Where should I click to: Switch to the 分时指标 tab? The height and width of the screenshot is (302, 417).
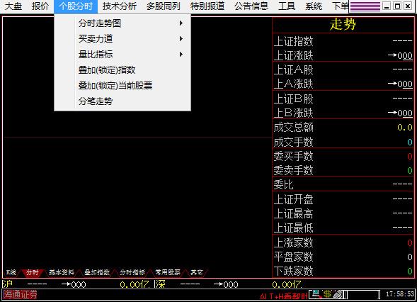132,272
